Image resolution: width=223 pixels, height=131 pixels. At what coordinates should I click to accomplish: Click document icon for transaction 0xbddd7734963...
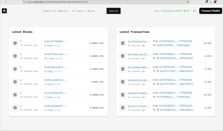123,95
